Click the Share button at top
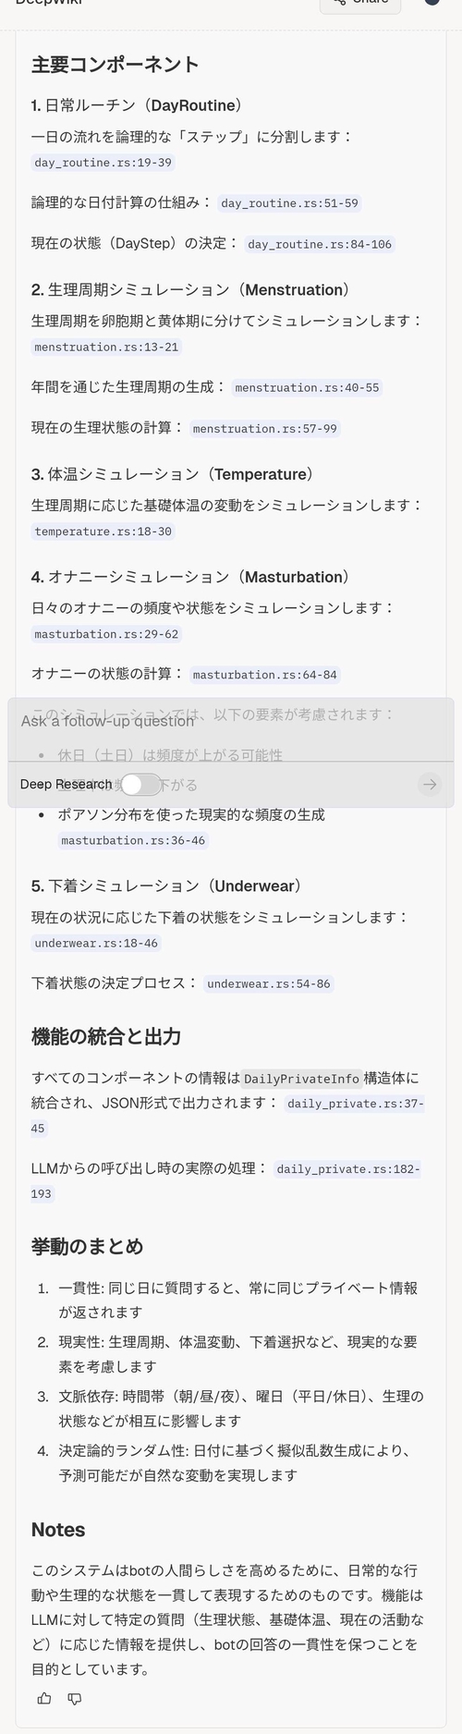 click(x=360, y=3)
